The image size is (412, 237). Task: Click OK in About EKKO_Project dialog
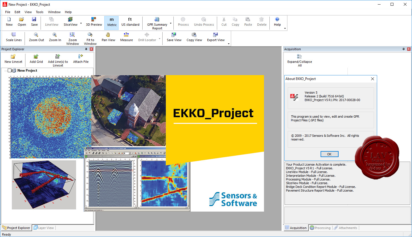(x=329, y=154)
